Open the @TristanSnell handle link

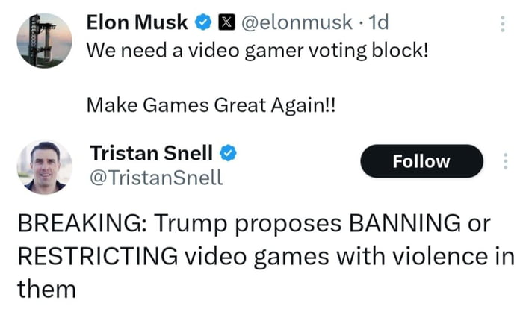(155, 178)
